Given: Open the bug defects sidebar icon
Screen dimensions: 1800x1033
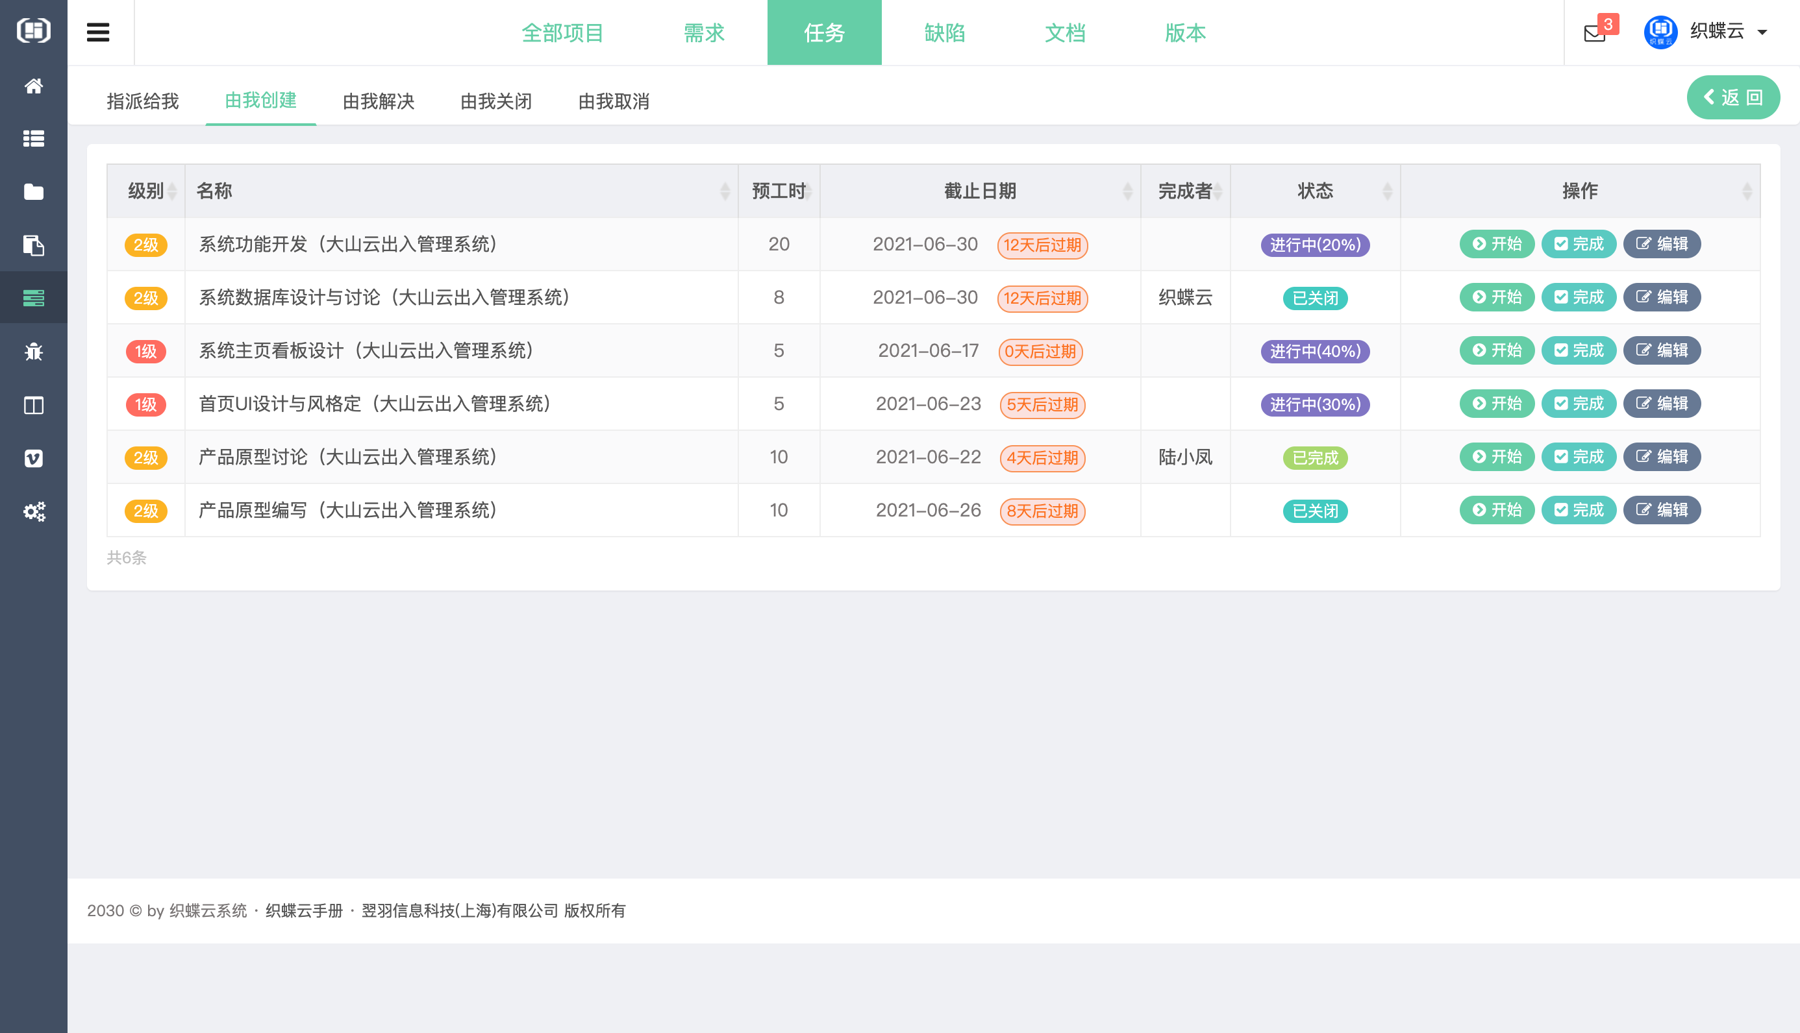Looking at the screenshot, I should click(x=33, y=351).
